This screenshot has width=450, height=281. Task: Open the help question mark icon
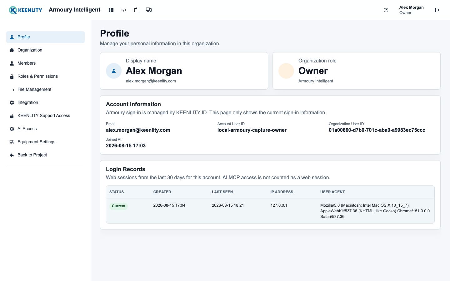[386, 10]
